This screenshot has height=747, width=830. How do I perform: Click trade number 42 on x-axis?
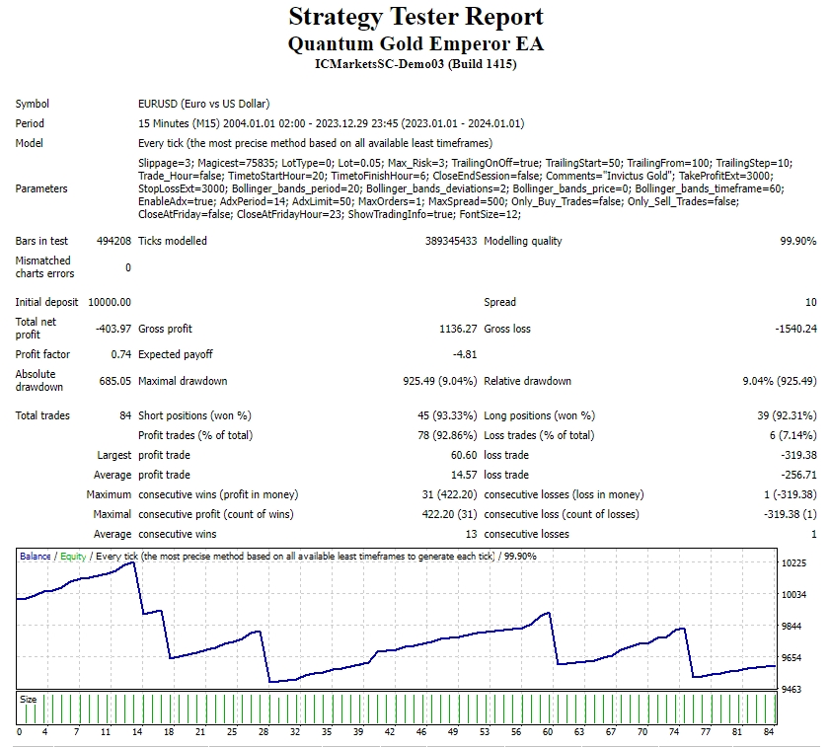[389, 732]
